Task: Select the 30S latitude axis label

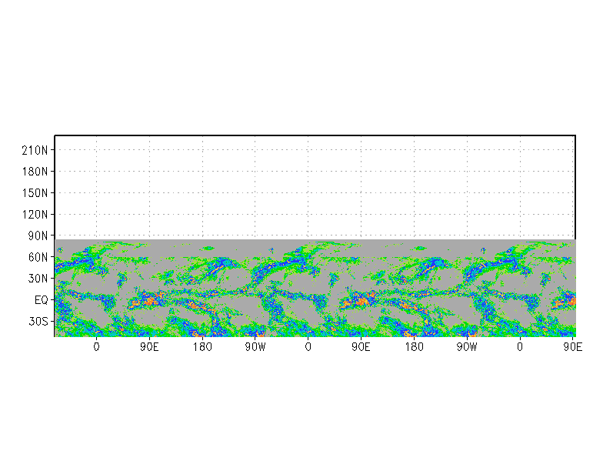Action: pyautogui.click(x=38, y=322)
